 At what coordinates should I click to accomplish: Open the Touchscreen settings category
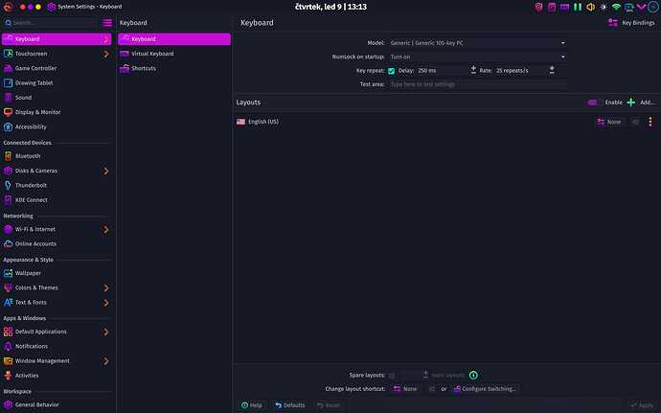57,54
